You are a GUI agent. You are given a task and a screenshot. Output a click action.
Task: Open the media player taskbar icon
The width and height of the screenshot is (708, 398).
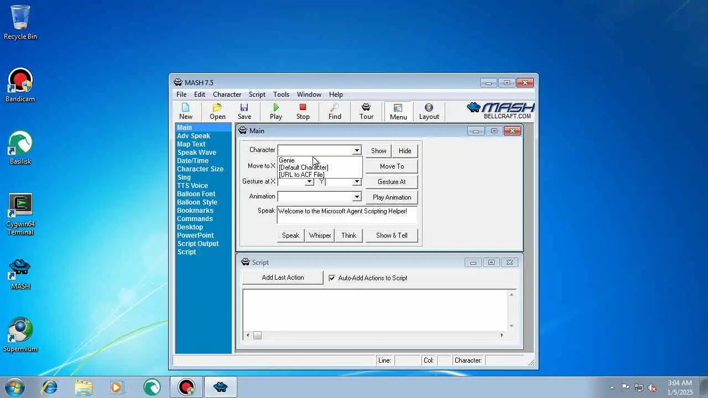click(x=117, y=387)
